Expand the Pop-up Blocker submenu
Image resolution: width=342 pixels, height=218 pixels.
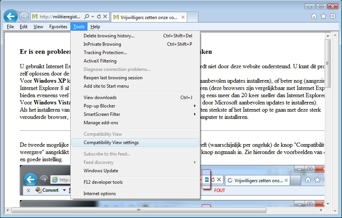pyautogui.click(x=135, y=106)
